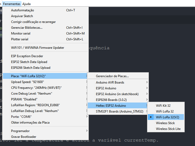Run Autoformatação on the sketch

(22, 10)
